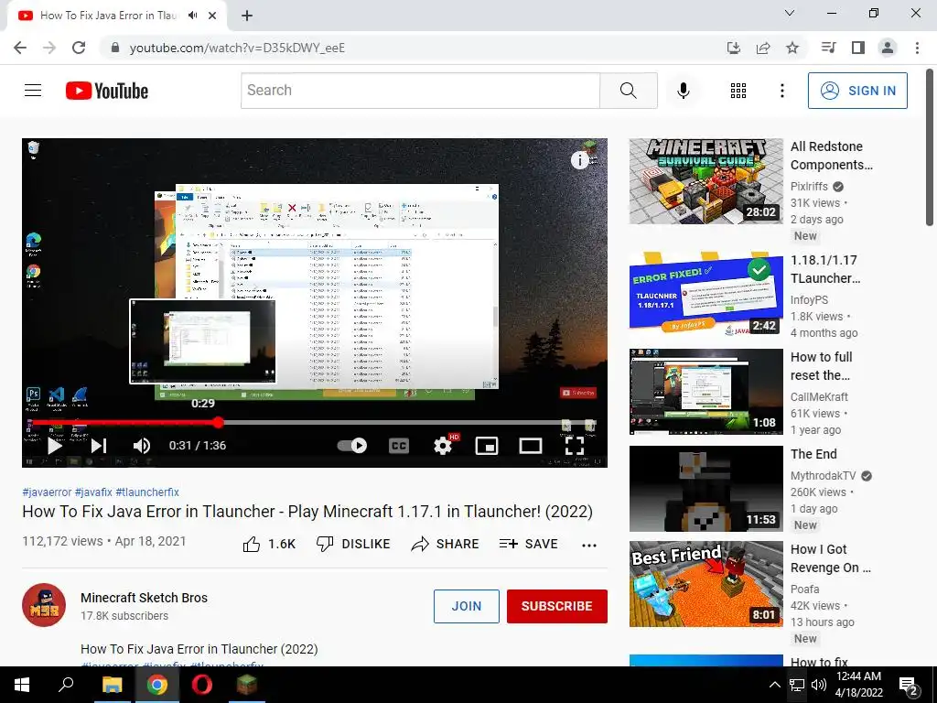This screenshot has width=937, height=703.
Task: Seek on the video progress bar
Action: pyautogui.click(x=315, y=423)
